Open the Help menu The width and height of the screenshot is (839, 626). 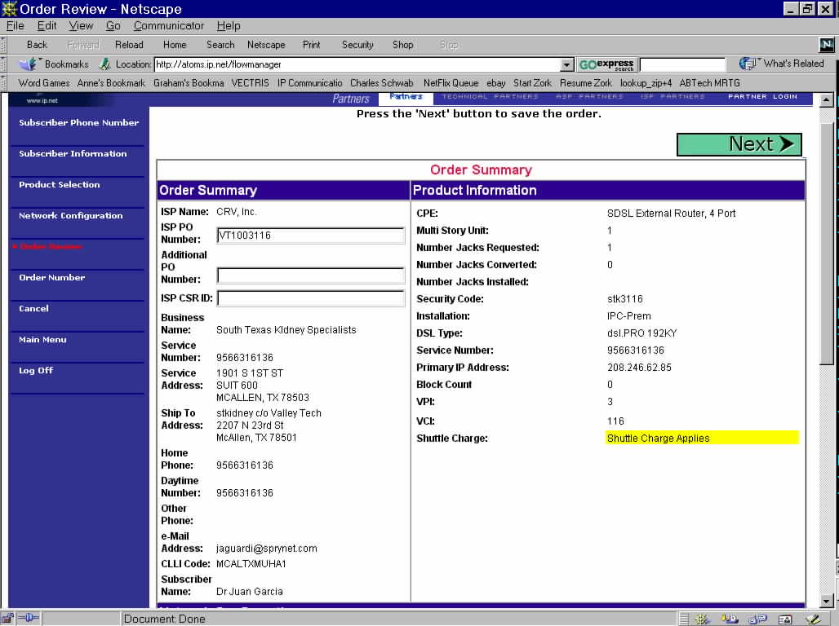(229, 25)
